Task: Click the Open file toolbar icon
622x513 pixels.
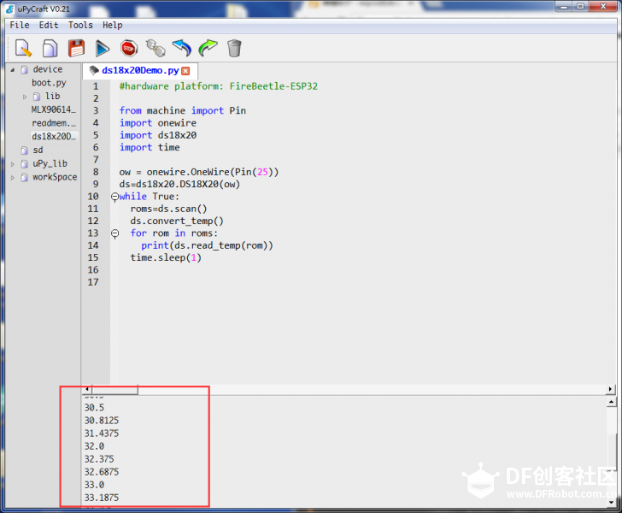Action: click(50, 48)
